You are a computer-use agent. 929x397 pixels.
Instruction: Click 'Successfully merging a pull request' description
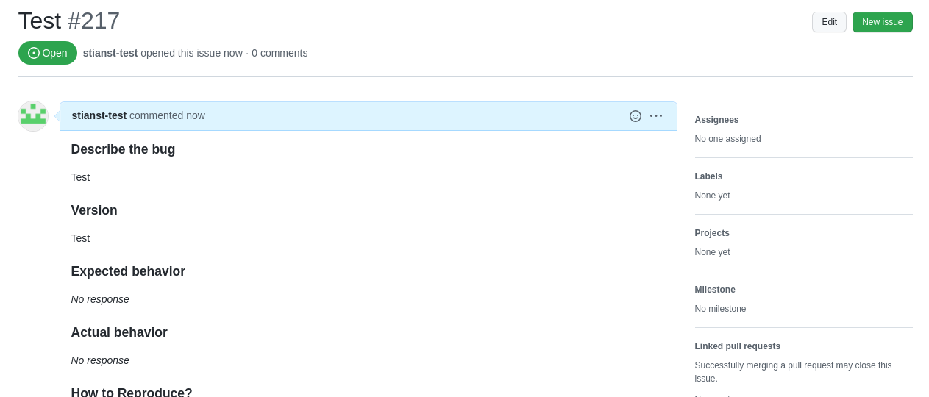point(793,372)
